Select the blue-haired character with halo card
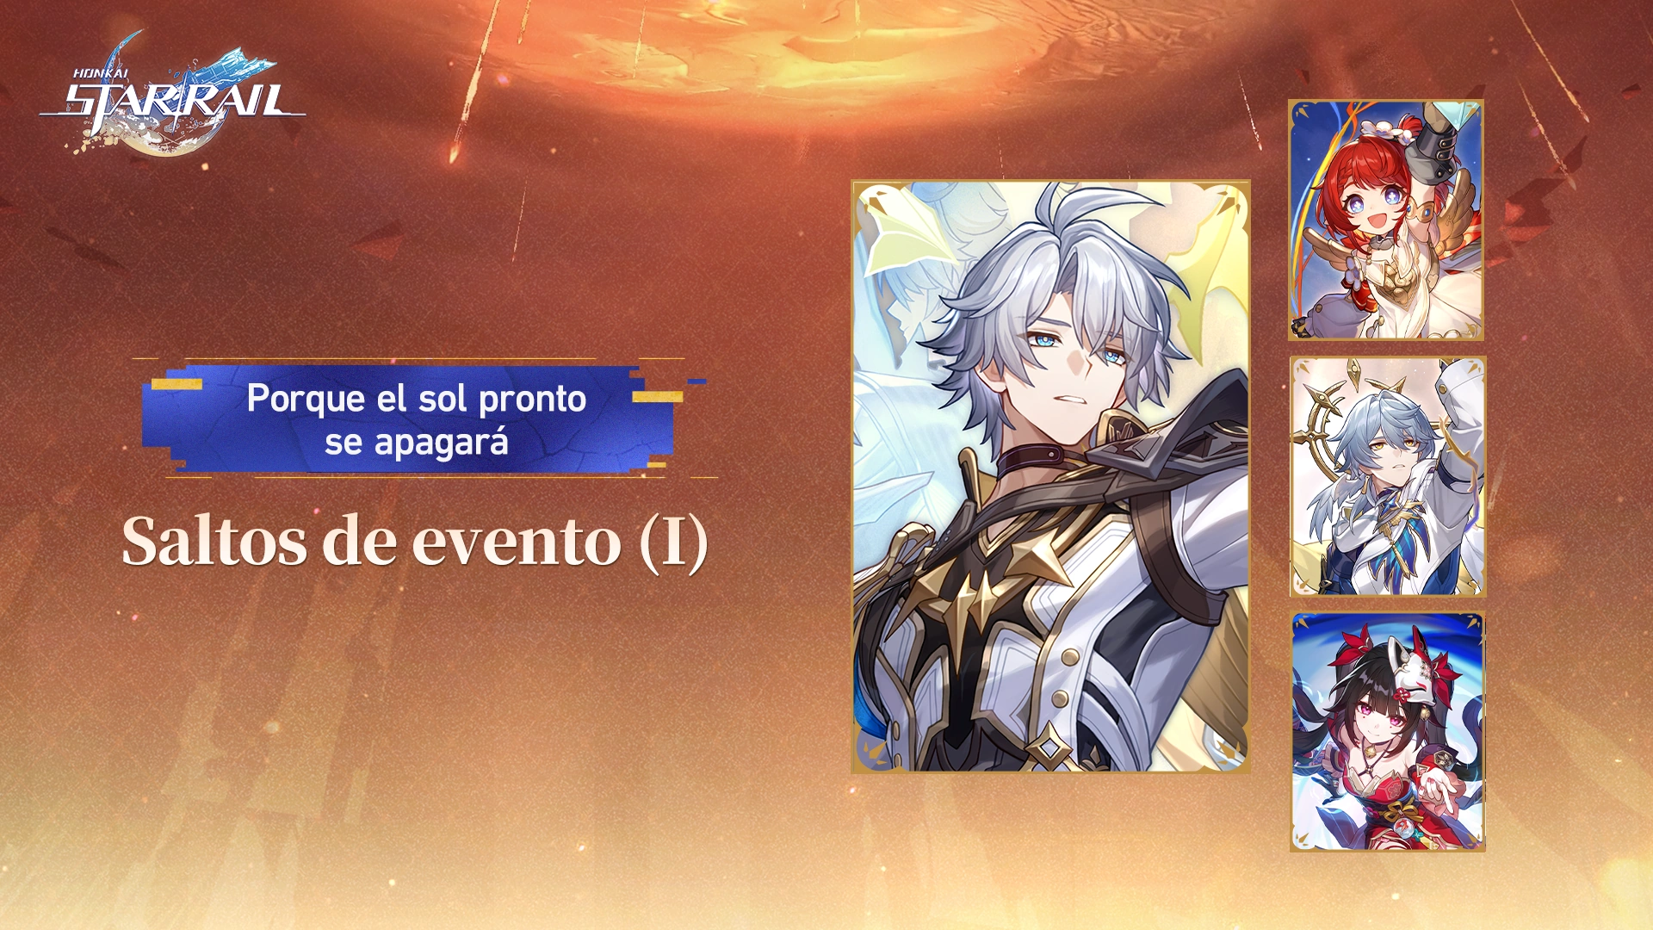This screenshot has height=930, width=1653. tap(1388, 476)
